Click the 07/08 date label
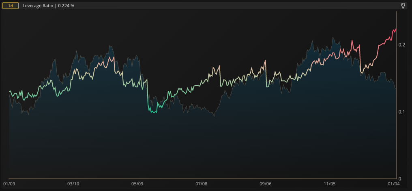Viewport: 412px width, 191px height. pyautogui.click(x=201, y=184)
